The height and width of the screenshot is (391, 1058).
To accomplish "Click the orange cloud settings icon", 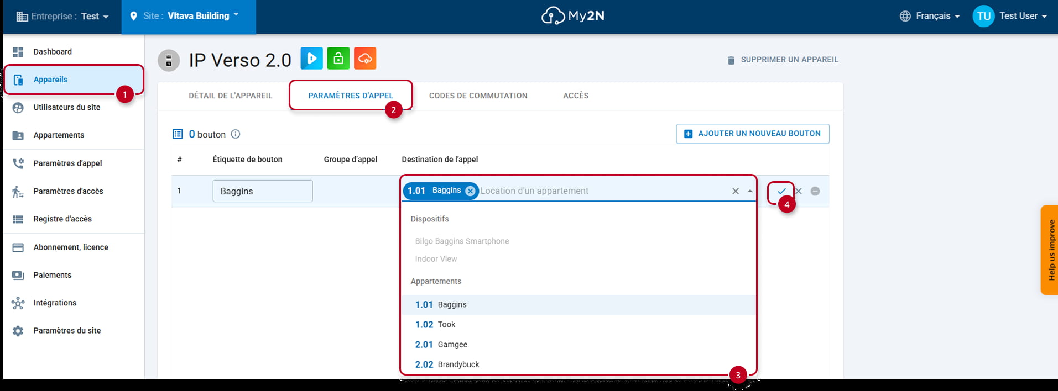I will 365,59.
